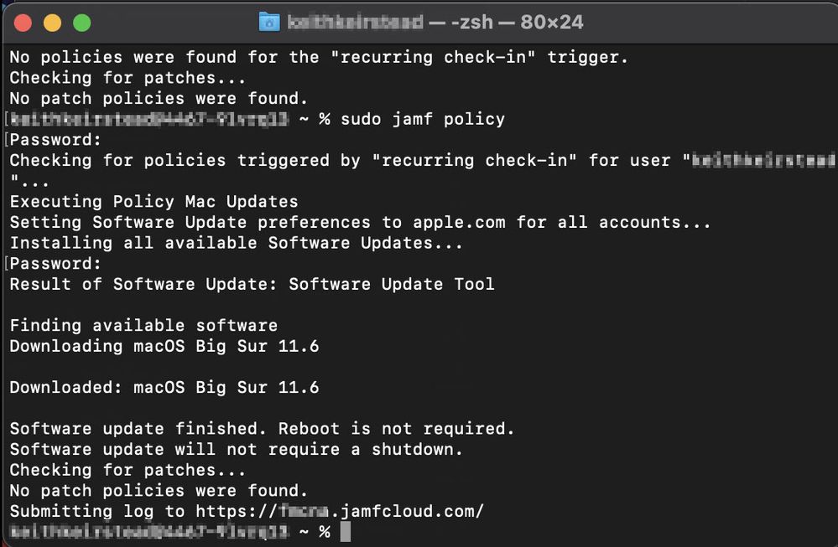Click the 'Downloaded: macOS Big Sur 11.6' line
This screenshot has height=547, width=838.
click(164, 388)
